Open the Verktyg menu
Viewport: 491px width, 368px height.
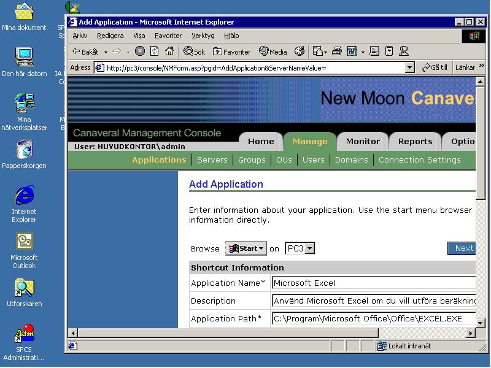pos(203,36)
